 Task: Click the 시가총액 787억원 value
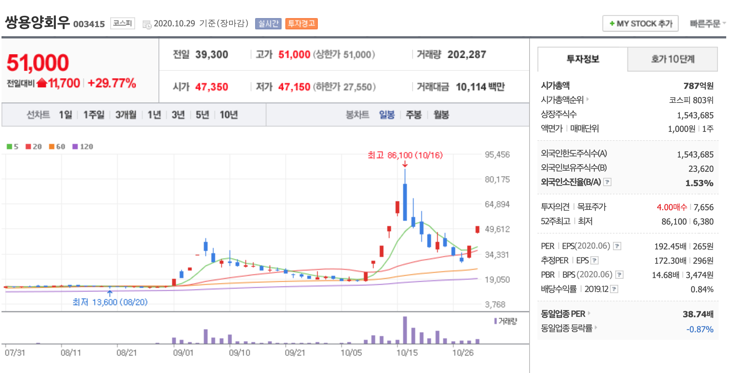(x=699, y=86)
